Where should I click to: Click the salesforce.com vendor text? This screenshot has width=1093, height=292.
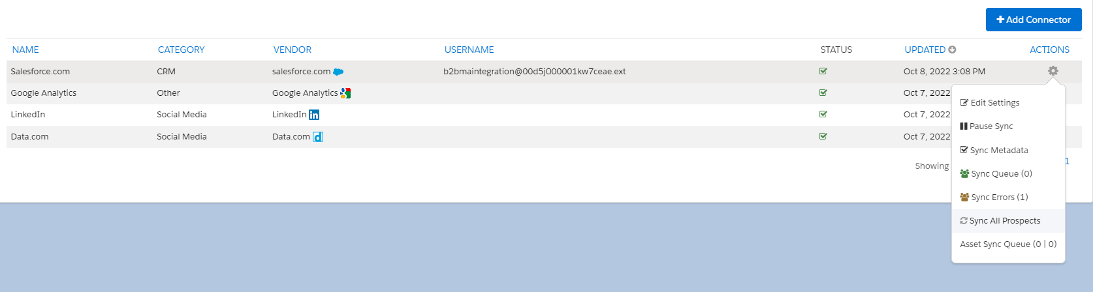tap(302, 72)
